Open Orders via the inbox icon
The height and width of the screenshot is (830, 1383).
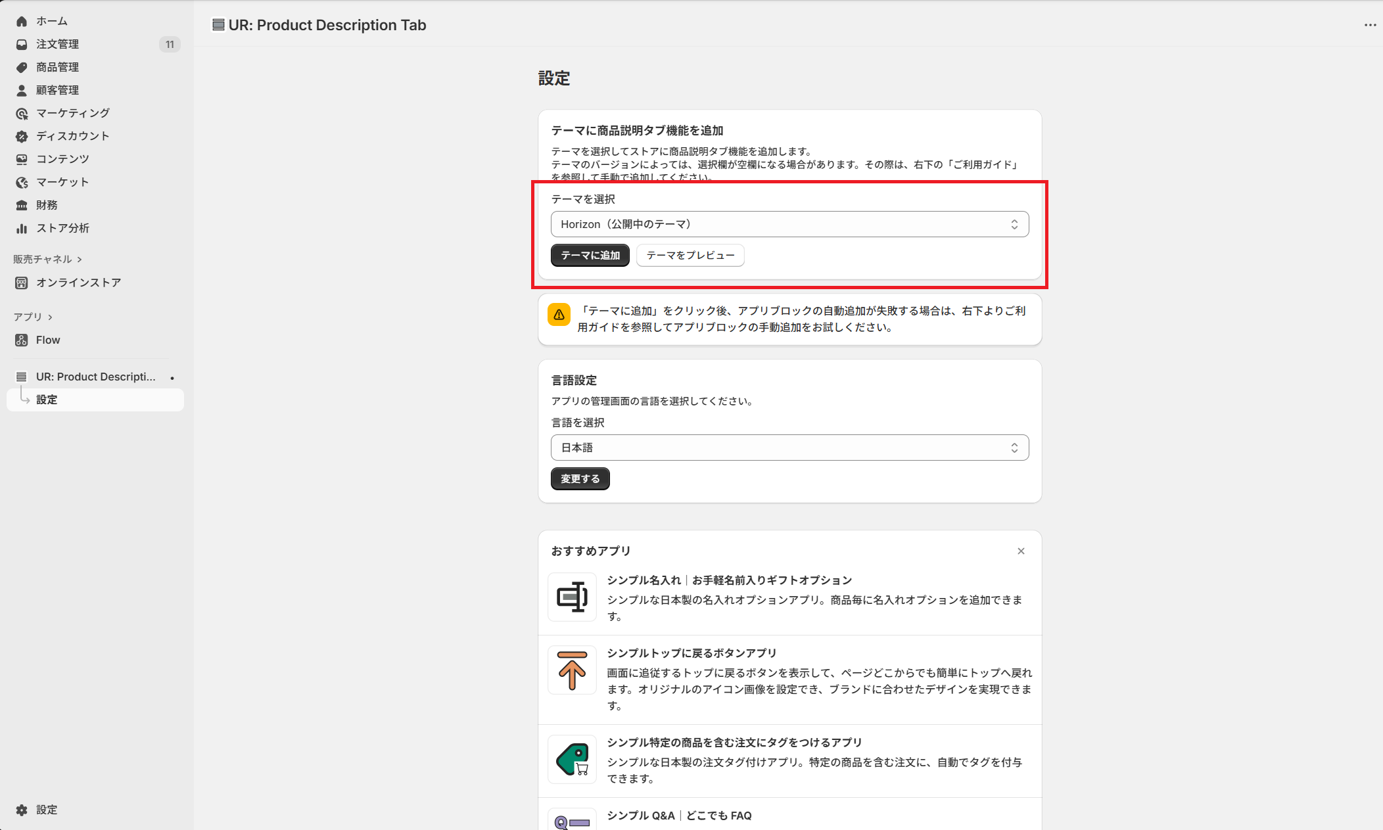[x=22, y=44]
